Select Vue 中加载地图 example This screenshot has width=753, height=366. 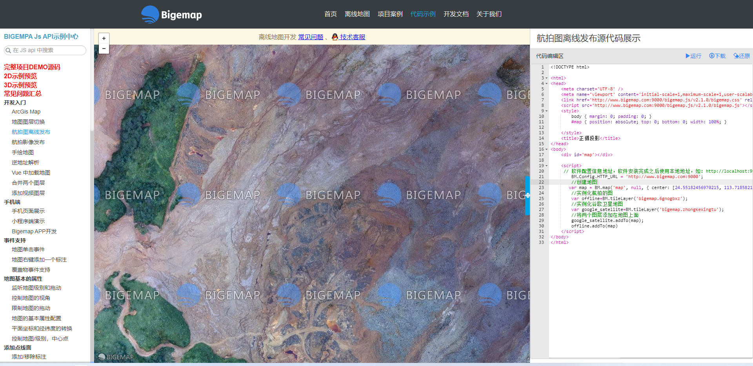coord(31,173)
